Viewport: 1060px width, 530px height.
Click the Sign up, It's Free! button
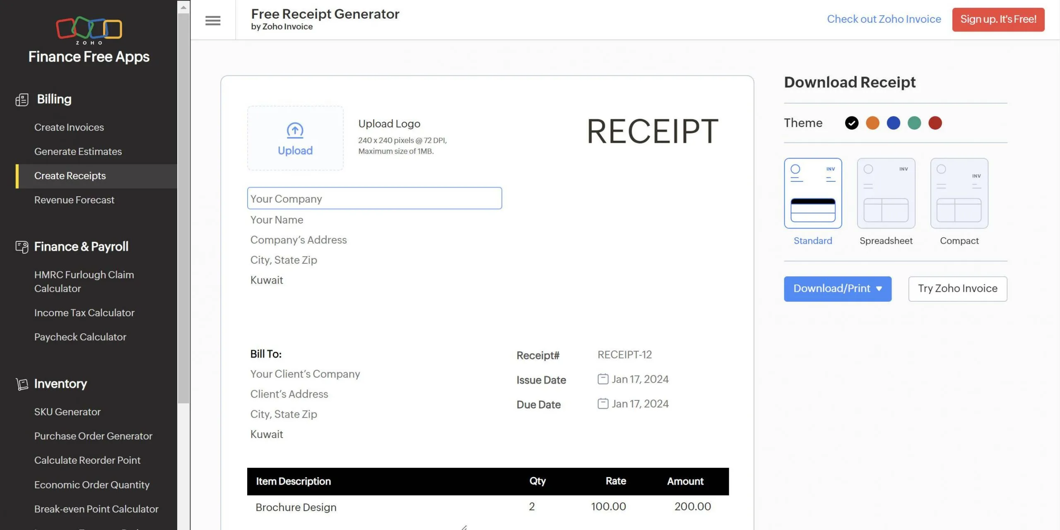tap(998, 19)
